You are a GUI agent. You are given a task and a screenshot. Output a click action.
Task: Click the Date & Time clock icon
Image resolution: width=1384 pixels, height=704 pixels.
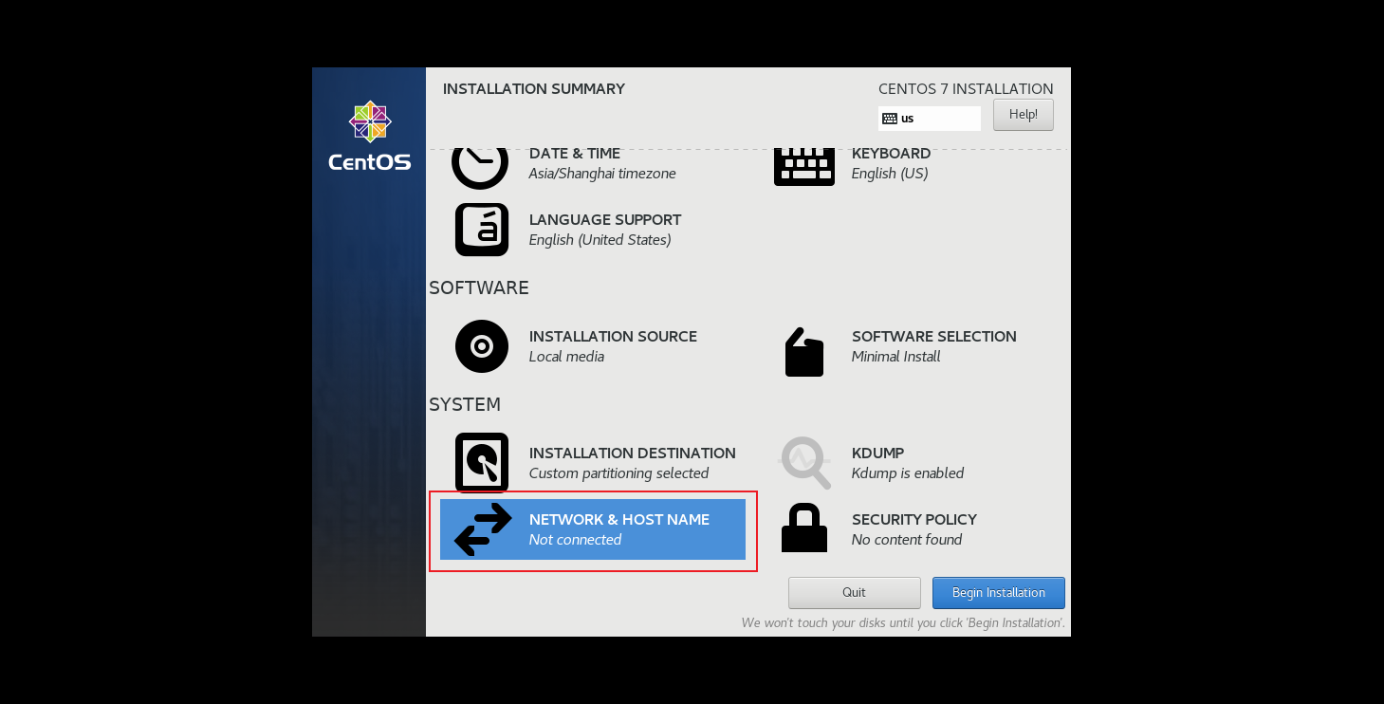click(481, 167)
